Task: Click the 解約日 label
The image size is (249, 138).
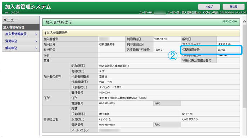Action: click(x=187, y=39)
